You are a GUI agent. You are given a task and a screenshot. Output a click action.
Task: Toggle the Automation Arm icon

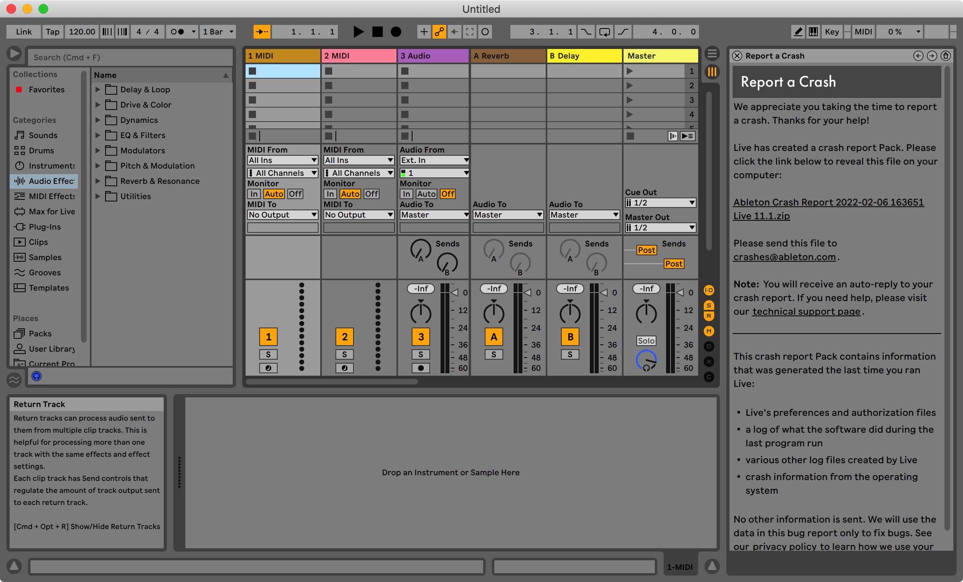pos(439,32)
